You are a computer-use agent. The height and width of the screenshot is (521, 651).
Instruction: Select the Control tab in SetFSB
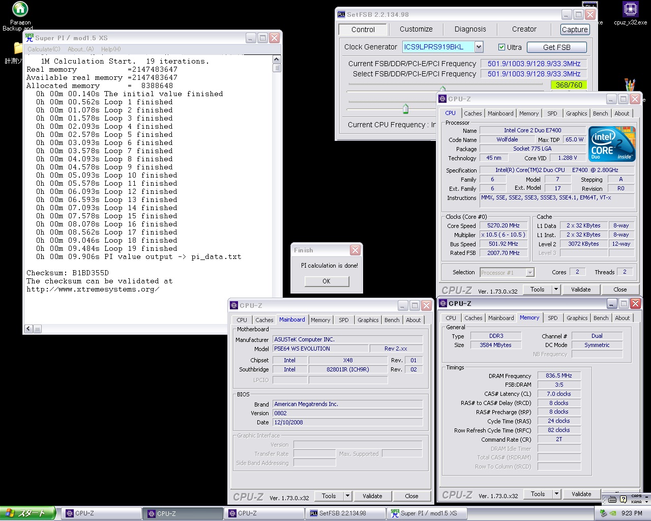(363, 30)
